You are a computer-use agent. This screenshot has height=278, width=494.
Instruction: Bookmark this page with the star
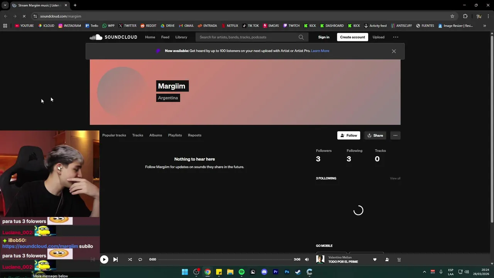pos(452,16)
